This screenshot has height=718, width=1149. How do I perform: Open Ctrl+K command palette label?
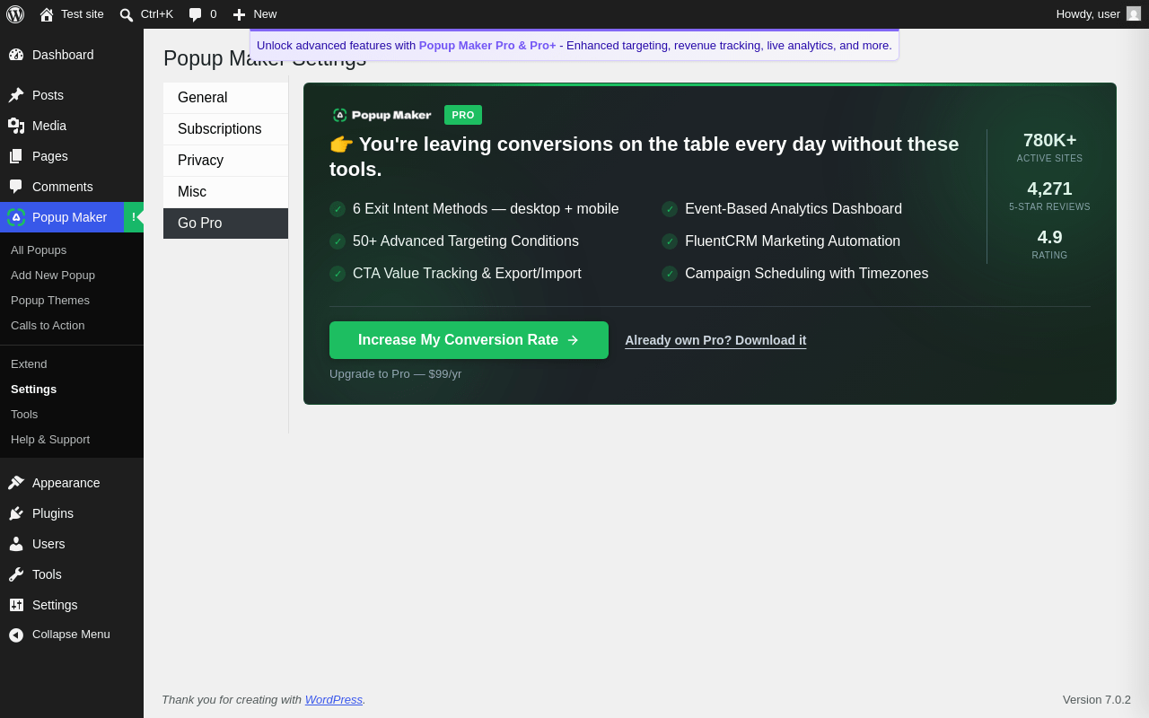pos(157,14)
